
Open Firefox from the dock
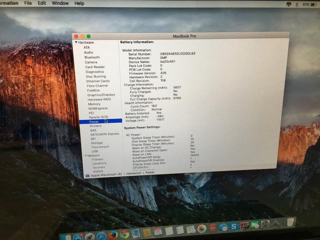click(x=112, y=235)
